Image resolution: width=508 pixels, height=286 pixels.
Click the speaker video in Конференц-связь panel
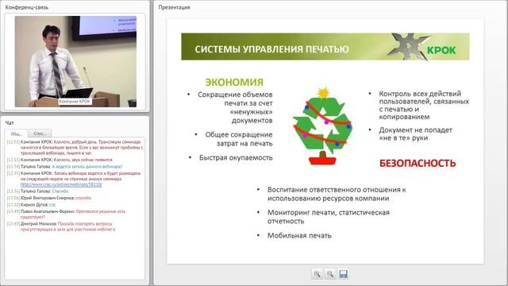tap(75, 61)
